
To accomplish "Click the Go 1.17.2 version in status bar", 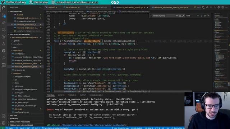I will pos(25,128).
